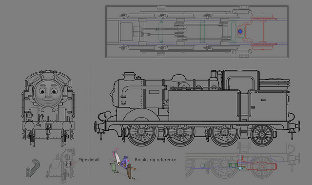Image resolution: width=312 pixels, height=185 pixels.
Task: Select the front-view engine face drawing
Action: click(x=48, y=108)
